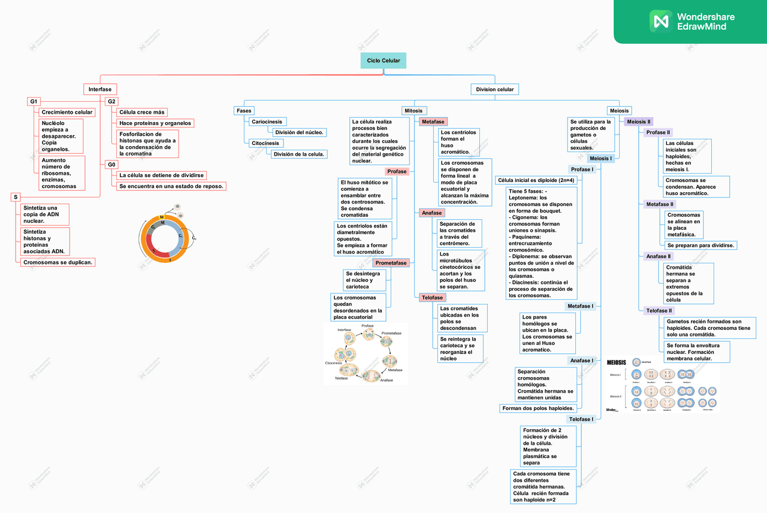The image size is (767, 513).
Task: Select "Se encuentra en una estado de reposo."
Action: pyautogui.click(x=171, y=186)
